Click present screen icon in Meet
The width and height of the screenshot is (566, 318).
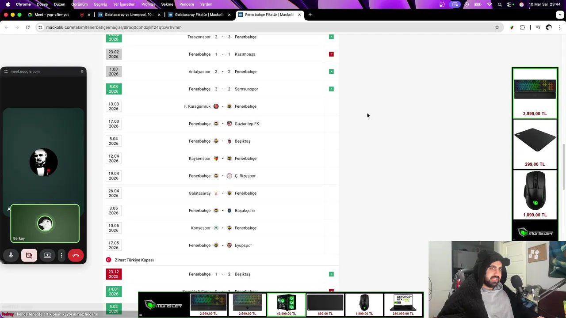coord(47,255)
